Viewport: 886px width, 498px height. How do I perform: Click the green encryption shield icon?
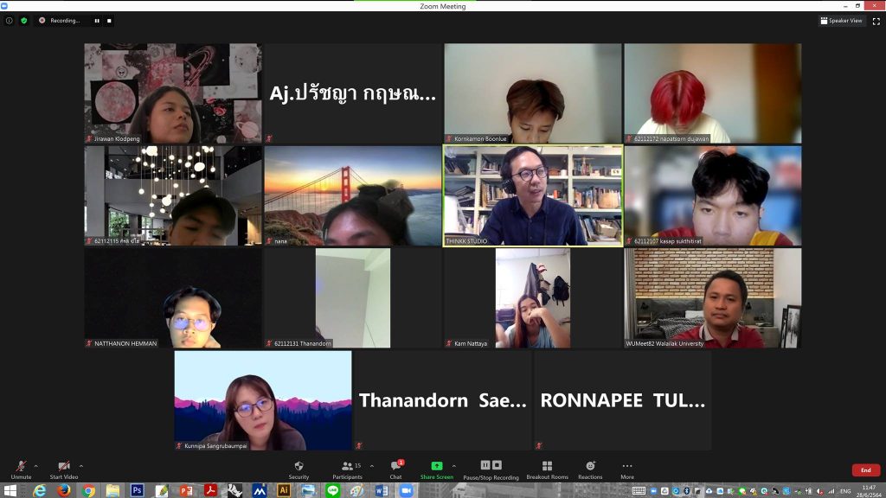click(x=23, y=21)
